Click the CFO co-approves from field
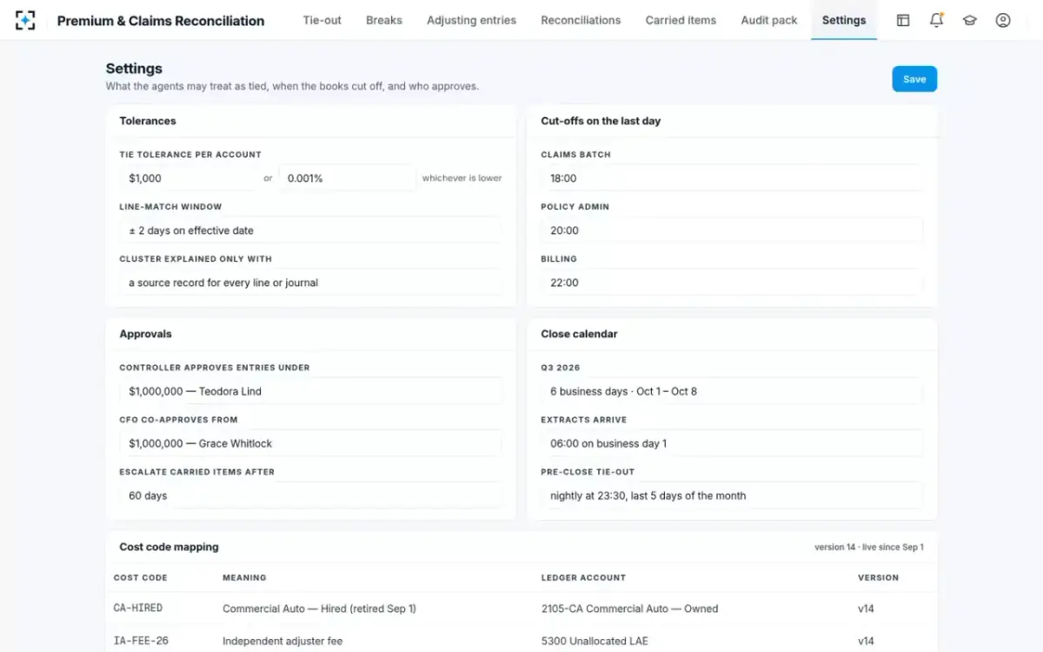 click(x=310, y=443)
